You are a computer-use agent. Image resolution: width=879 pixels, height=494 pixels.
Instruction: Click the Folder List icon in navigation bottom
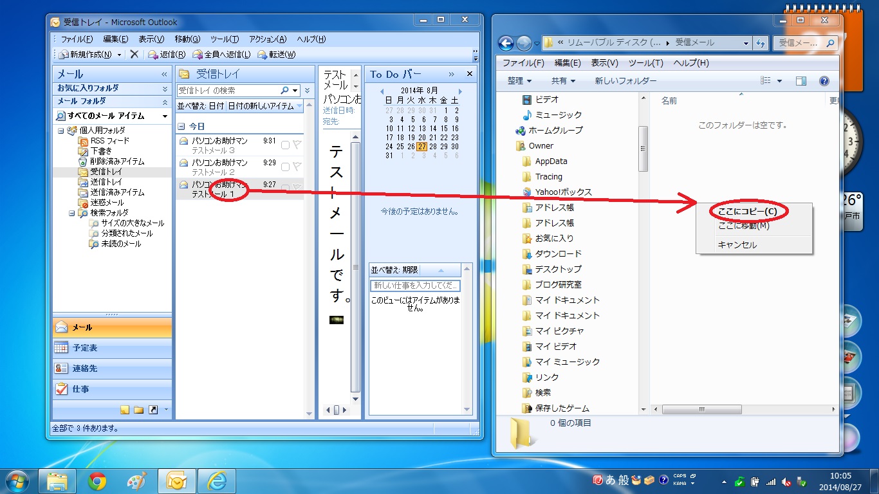coord(138,410)
